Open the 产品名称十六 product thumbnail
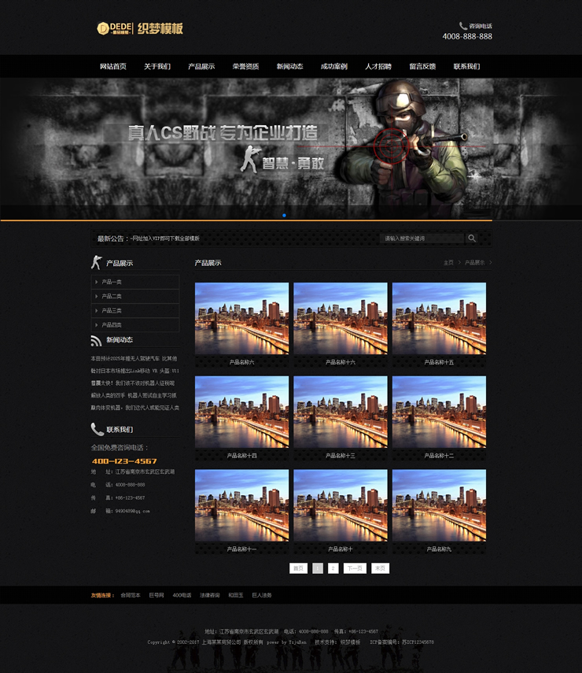This screenshot has height=673, width=582. [x=340, y=319]
